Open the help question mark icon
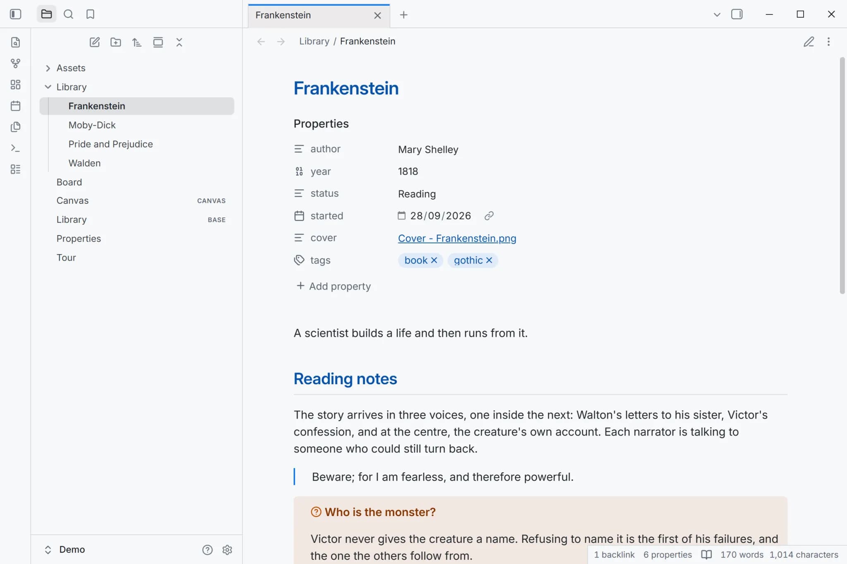The image size is (847, 564). click(x=207, y=550)
